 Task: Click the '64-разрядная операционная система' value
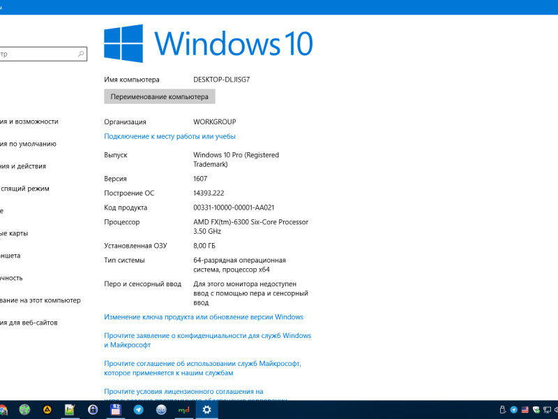[239, 265]
